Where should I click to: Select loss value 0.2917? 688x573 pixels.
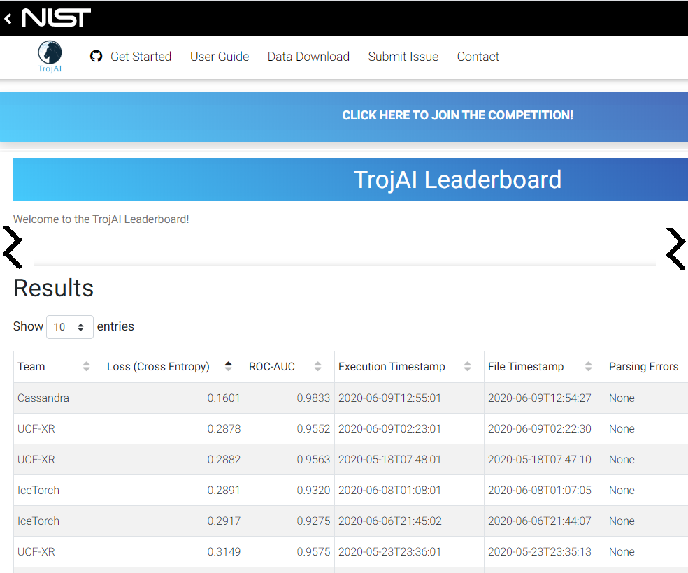(x=224, y=521)
